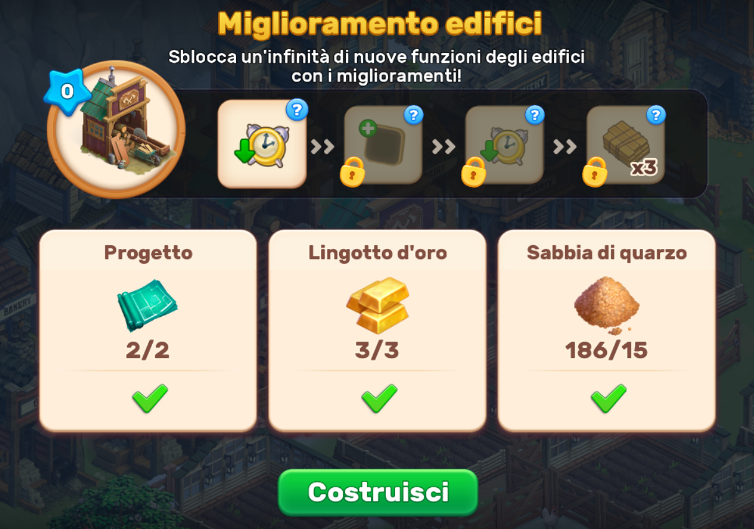Click the quartz sand pile icon

click(x=606, y=305)
